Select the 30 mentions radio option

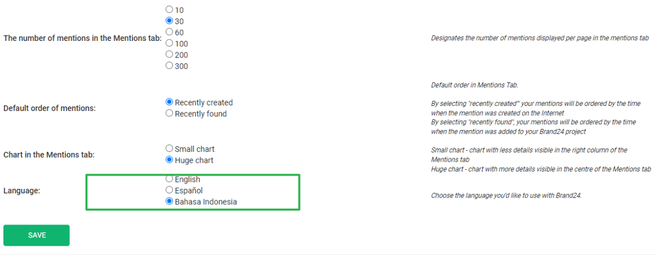[x=169, y=21]
